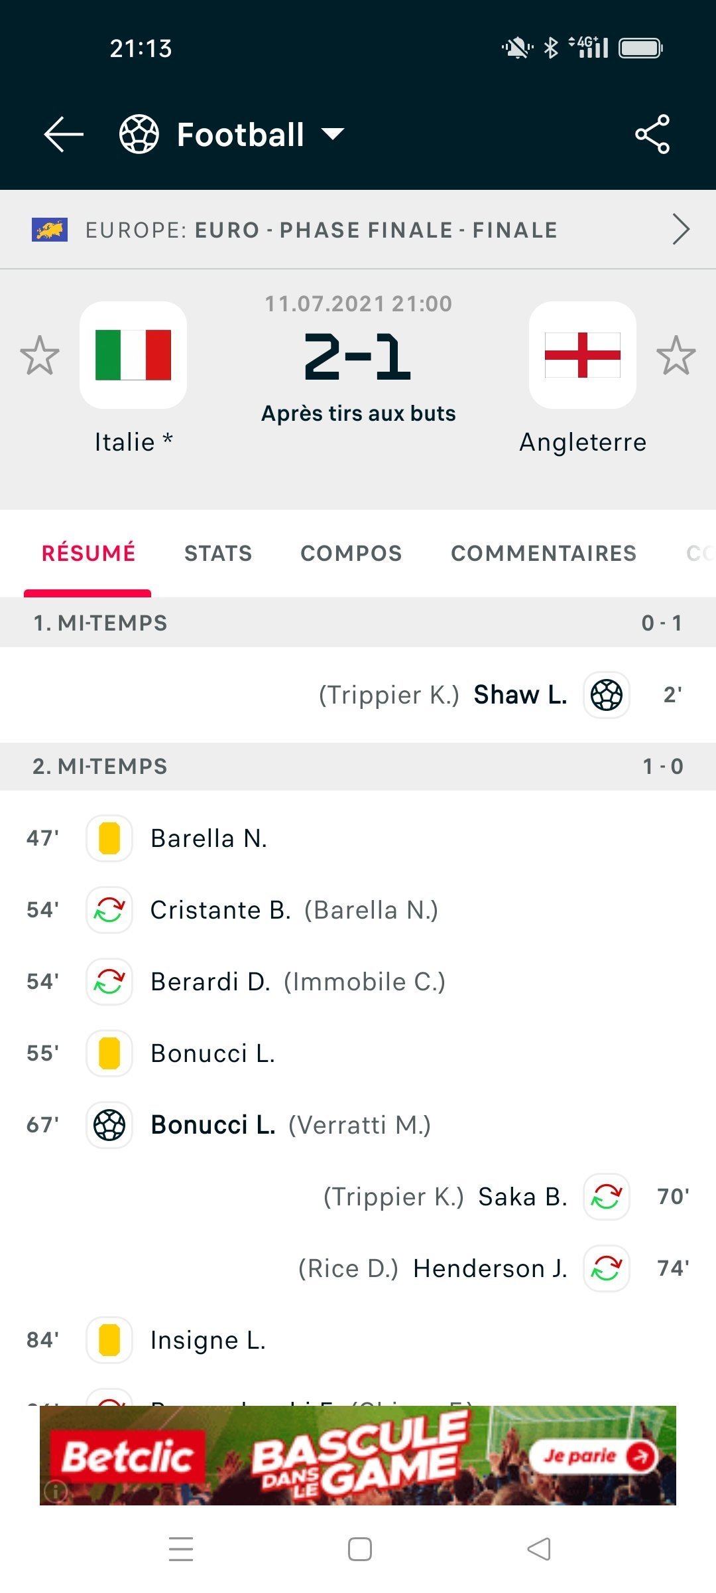Viewport: 716px width, 1593px height.
Task: Tap 'Je parie' on Betclic banner
Action: (591, 1456)
